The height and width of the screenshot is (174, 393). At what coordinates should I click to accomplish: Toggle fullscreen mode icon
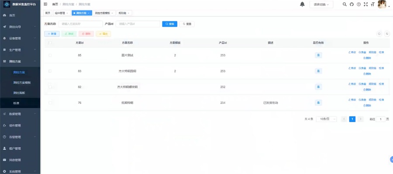pyautogui.click(x=365, y=4)
